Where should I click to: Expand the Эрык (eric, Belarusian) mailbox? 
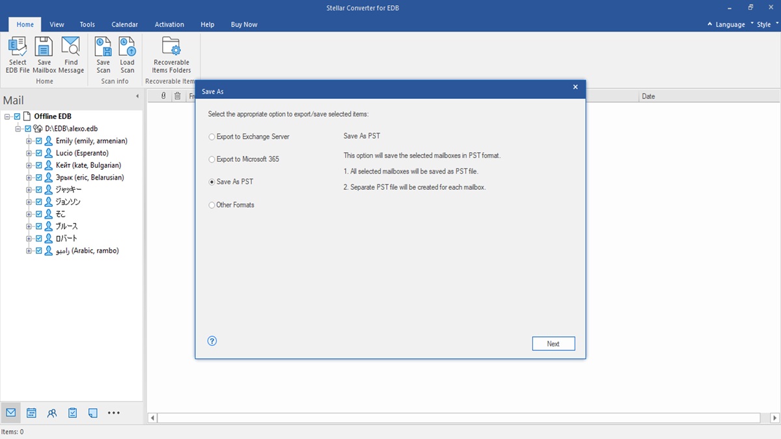29,178
